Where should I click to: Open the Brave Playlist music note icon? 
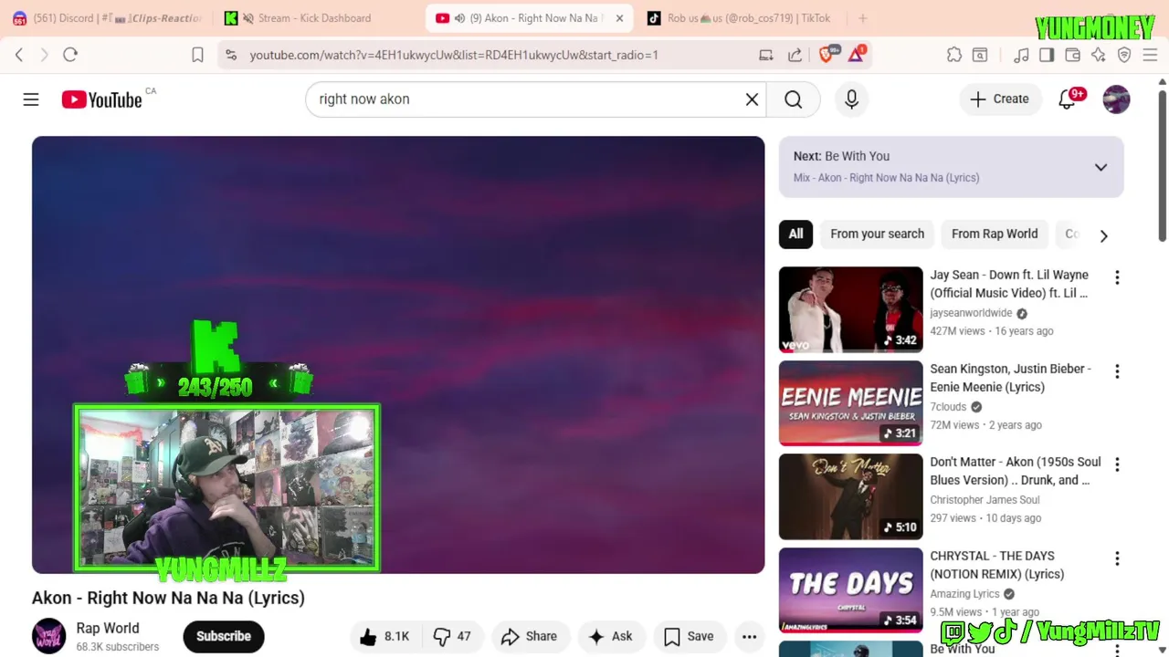pyautogui.click(x=1022, y=55)
